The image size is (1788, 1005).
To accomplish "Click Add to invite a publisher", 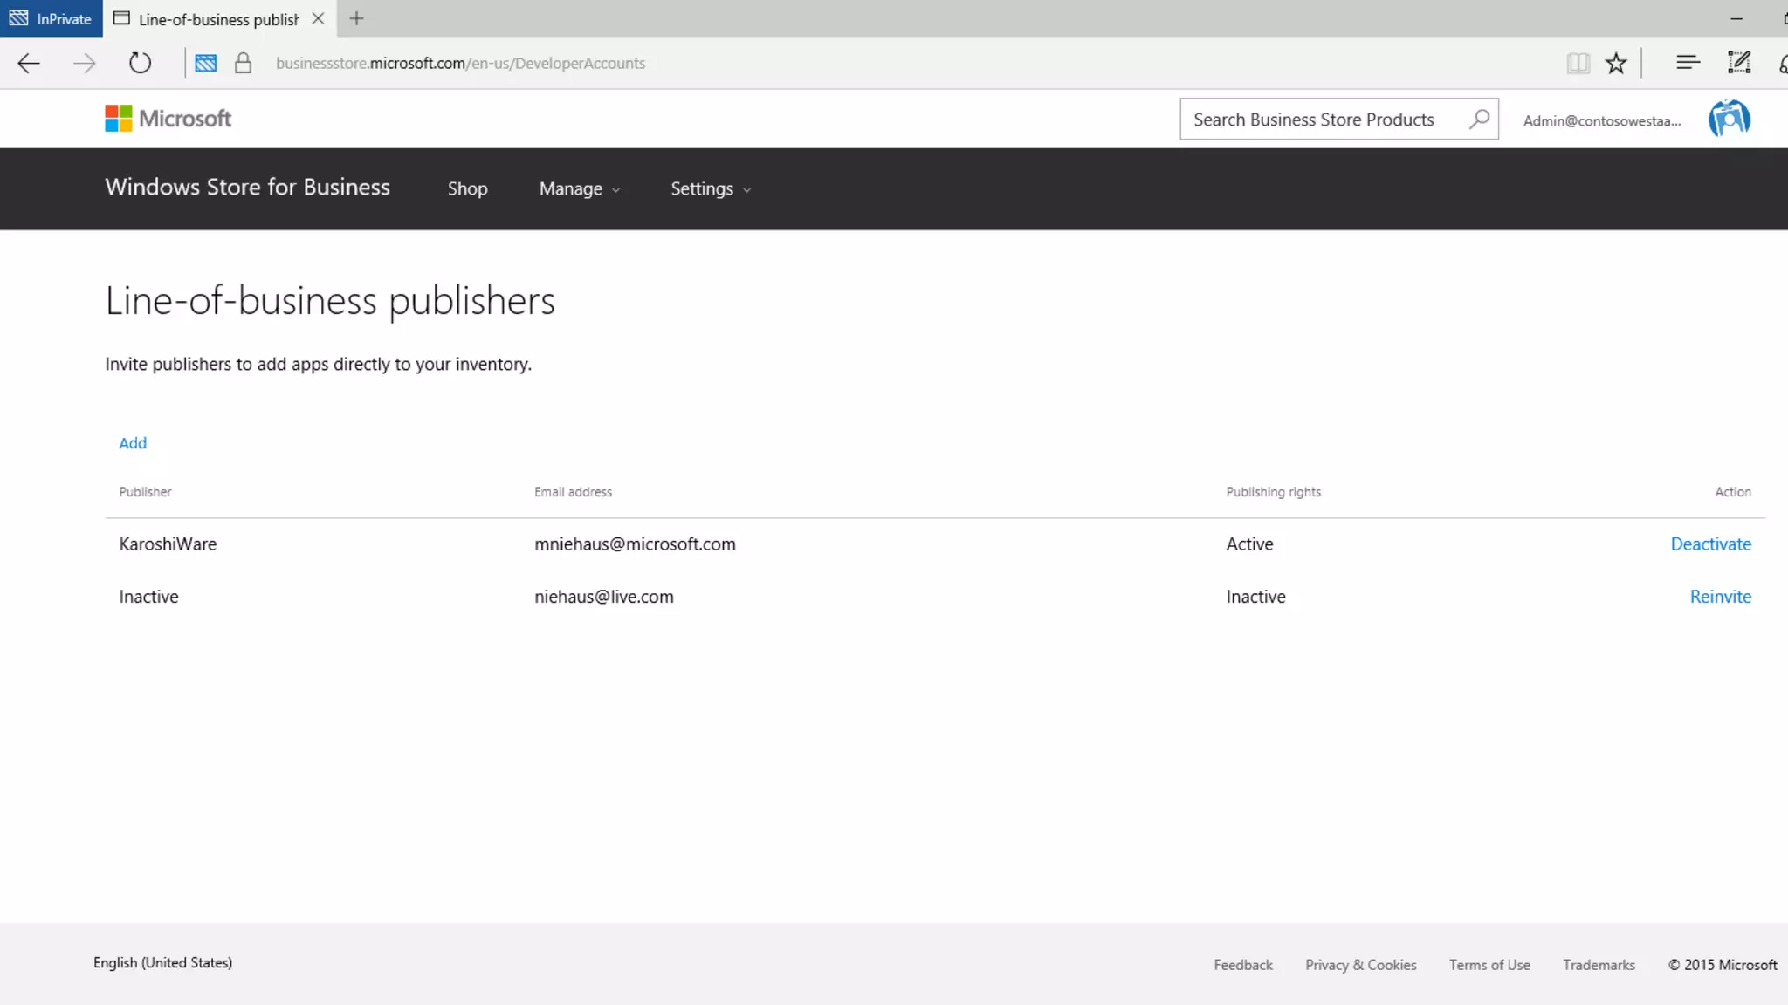I will tap(133, 443).
